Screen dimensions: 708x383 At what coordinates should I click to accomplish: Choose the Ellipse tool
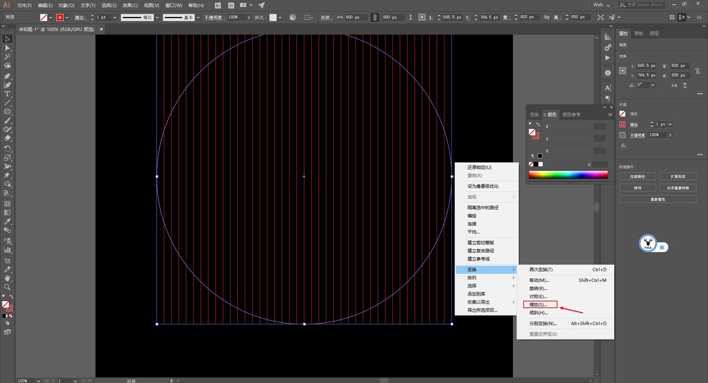point(7,112)
